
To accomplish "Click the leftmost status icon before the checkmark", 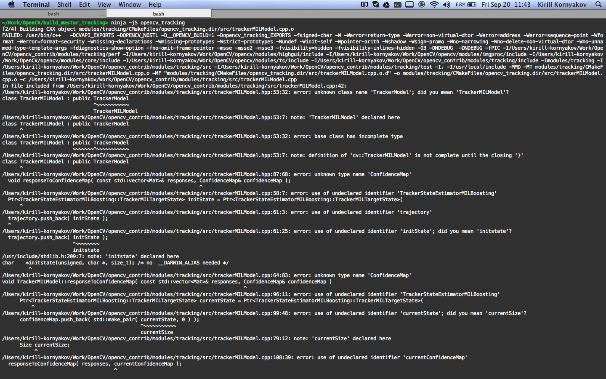I will tap(364, 4).
